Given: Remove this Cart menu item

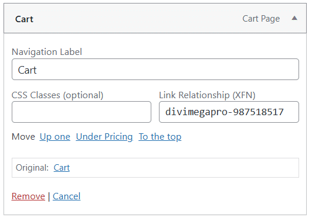Looking at the screenshot, I should (x=28, y=196).
